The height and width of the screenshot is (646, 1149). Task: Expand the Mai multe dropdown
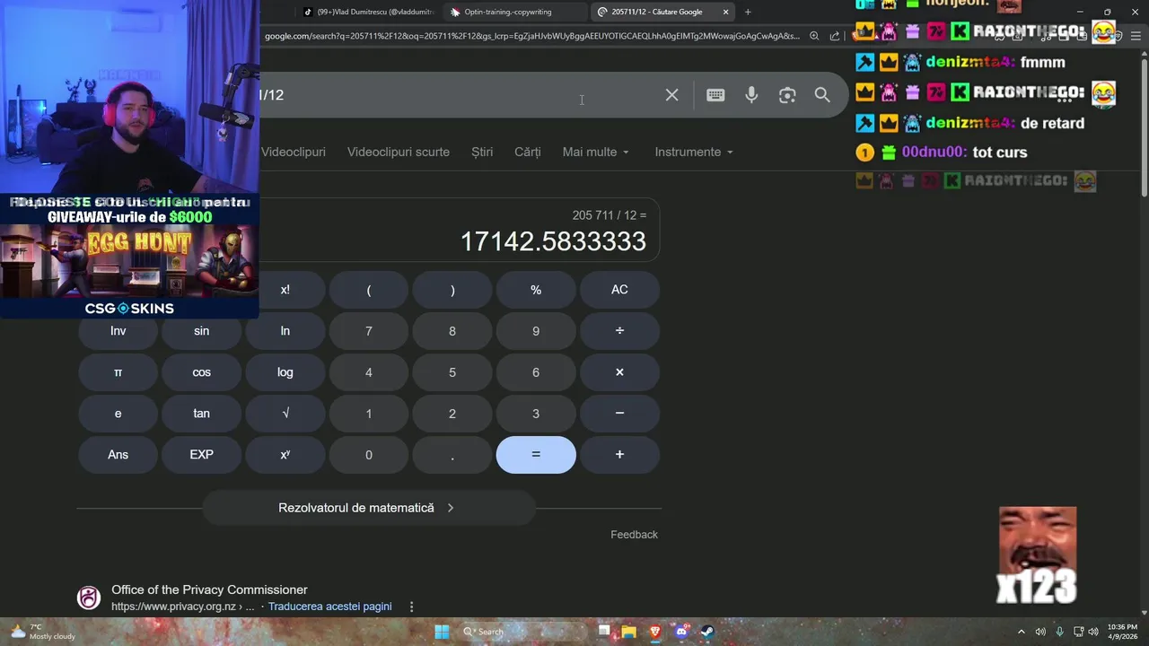click(596, 152)
